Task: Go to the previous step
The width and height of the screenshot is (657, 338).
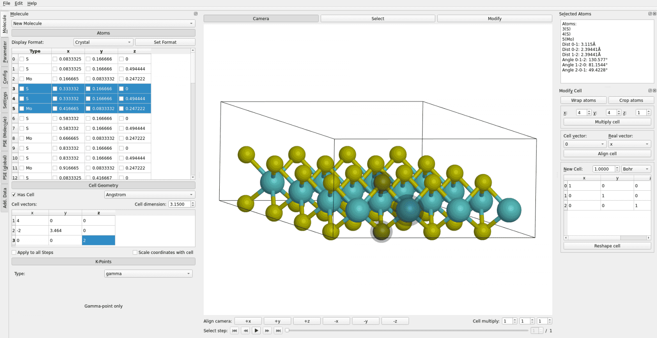Action: 246,331
